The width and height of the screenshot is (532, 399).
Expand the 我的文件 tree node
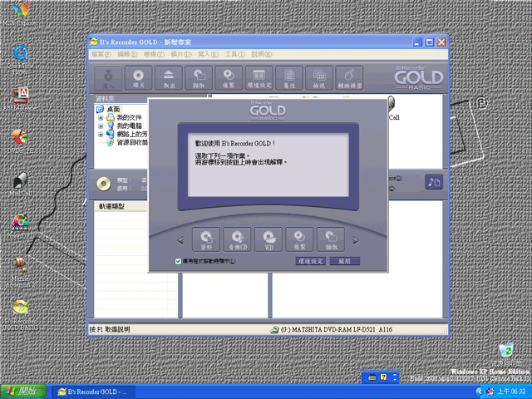[101, 118]
